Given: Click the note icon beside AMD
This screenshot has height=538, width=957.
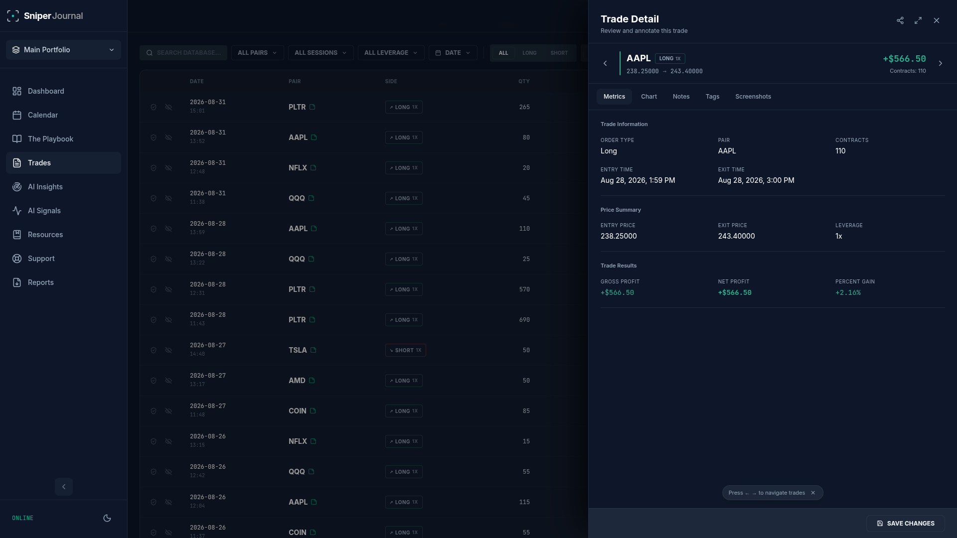Looking at the screenshot, I should [x=312, y=381].
